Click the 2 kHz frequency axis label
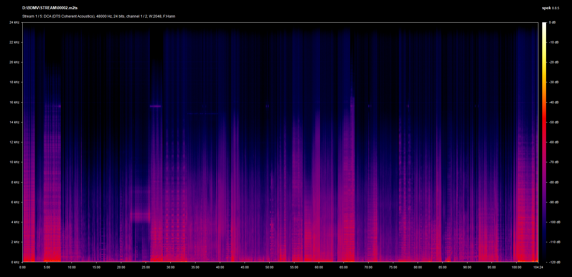 (15, 242)
